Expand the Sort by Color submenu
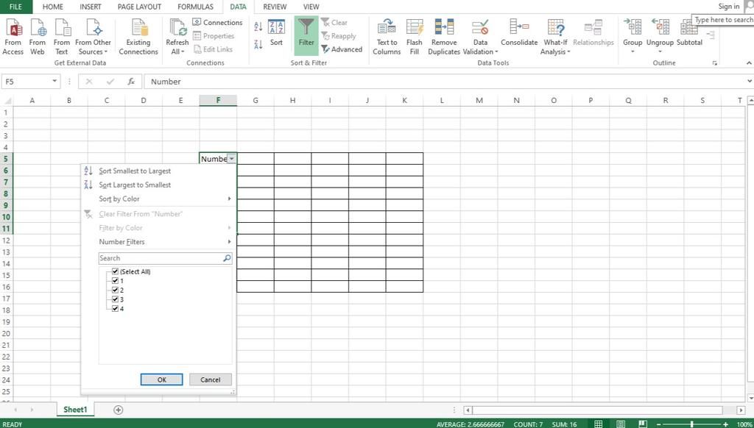This screenshot has width=754, height=428. 230,199
